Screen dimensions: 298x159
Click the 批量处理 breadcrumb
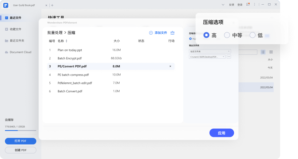(55, 33)
